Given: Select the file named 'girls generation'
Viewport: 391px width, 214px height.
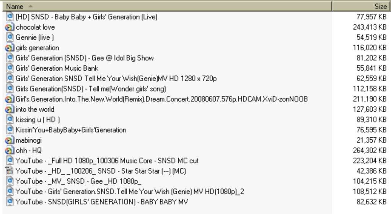Looking at the screenshot, I should (37, 48).
